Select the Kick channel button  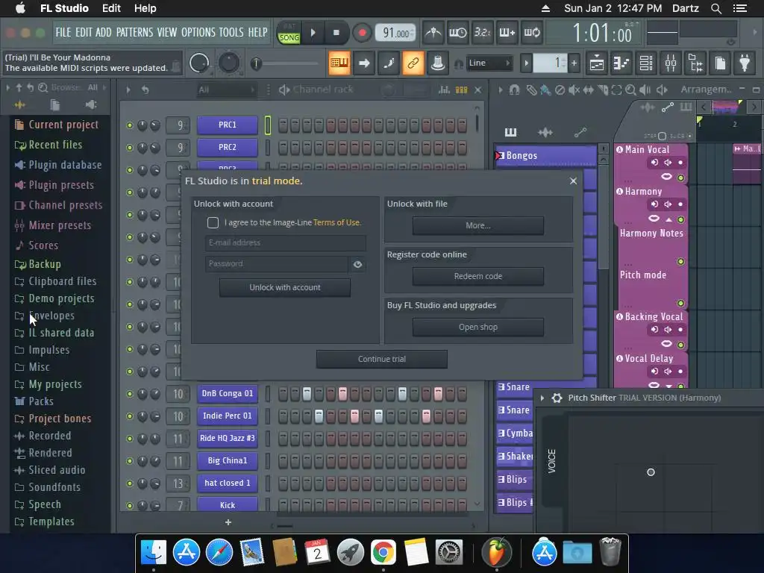coord(227,505)
